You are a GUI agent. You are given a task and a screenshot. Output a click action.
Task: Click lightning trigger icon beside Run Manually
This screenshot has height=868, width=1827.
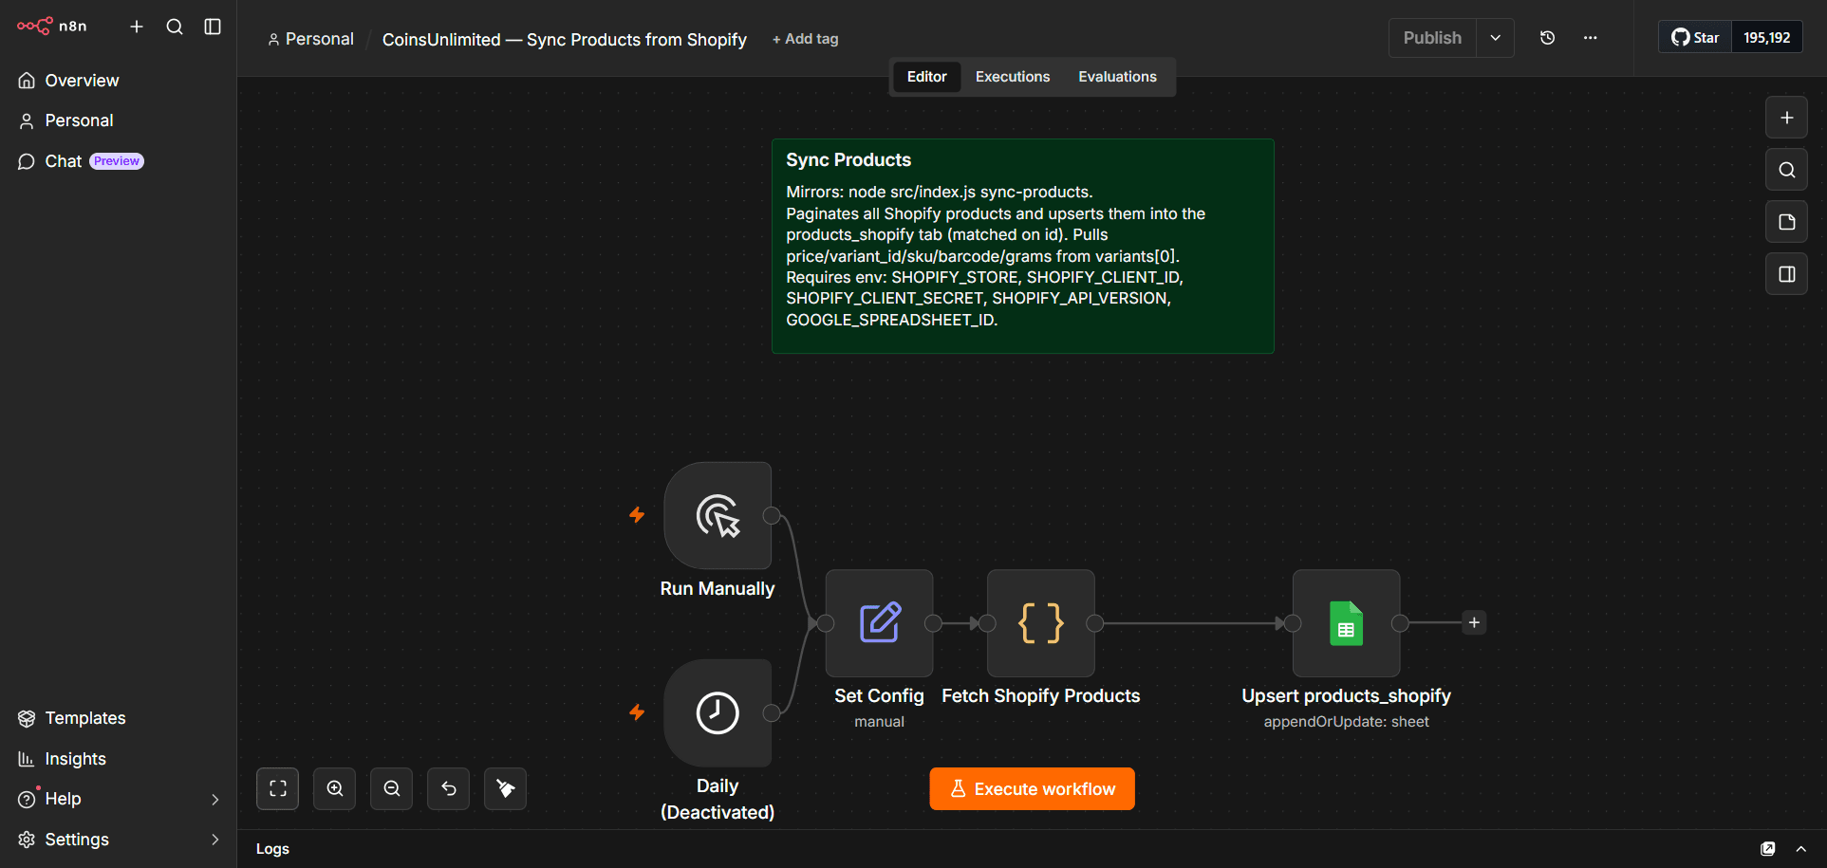click(637, 515)
